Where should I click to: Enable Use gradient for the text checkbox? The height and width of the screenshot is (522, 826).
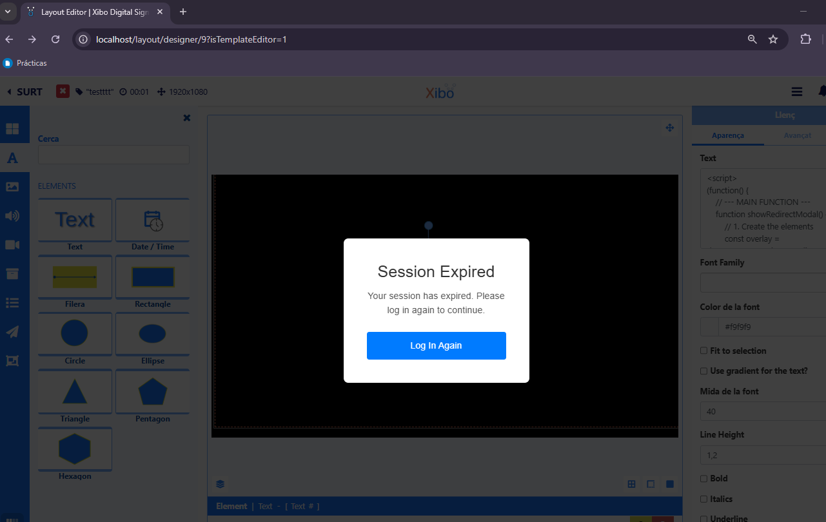(x=704, y=371)
